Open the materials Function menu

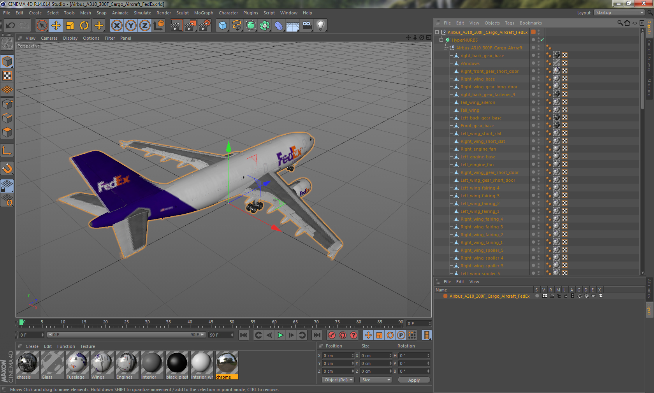(66, 346)
